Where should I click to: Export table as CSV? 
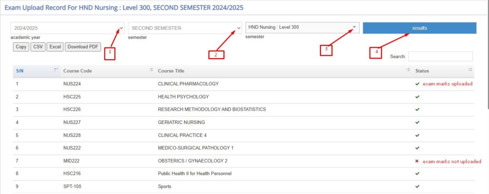pos(38,47)
